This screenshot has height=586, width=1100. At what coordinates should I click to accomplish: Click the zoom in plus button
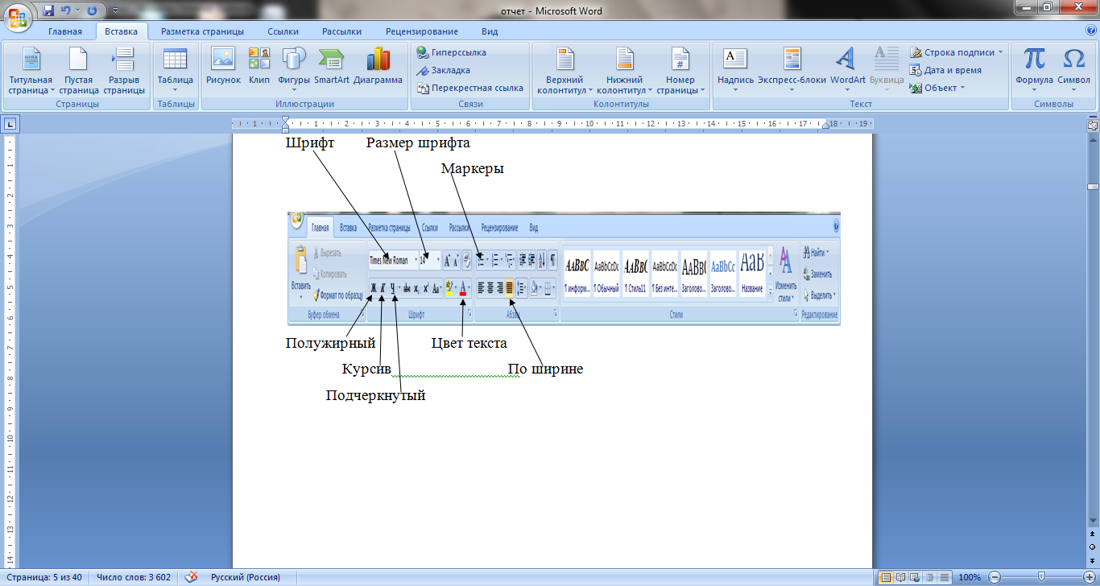pos(1090,577)
